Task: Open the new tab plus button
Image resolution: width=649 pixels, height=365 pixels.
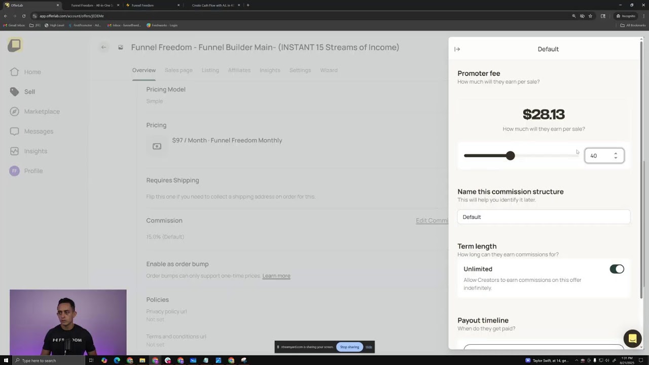Action: 248,5
